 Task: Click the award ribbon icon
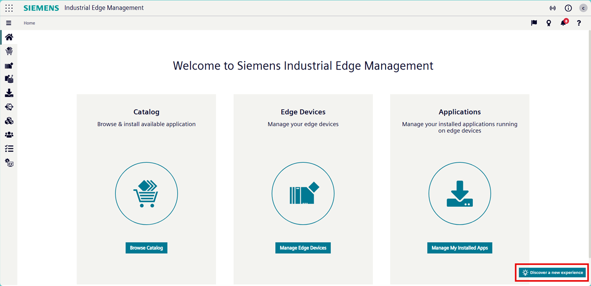pyautogui.click(x=549, y=23)
